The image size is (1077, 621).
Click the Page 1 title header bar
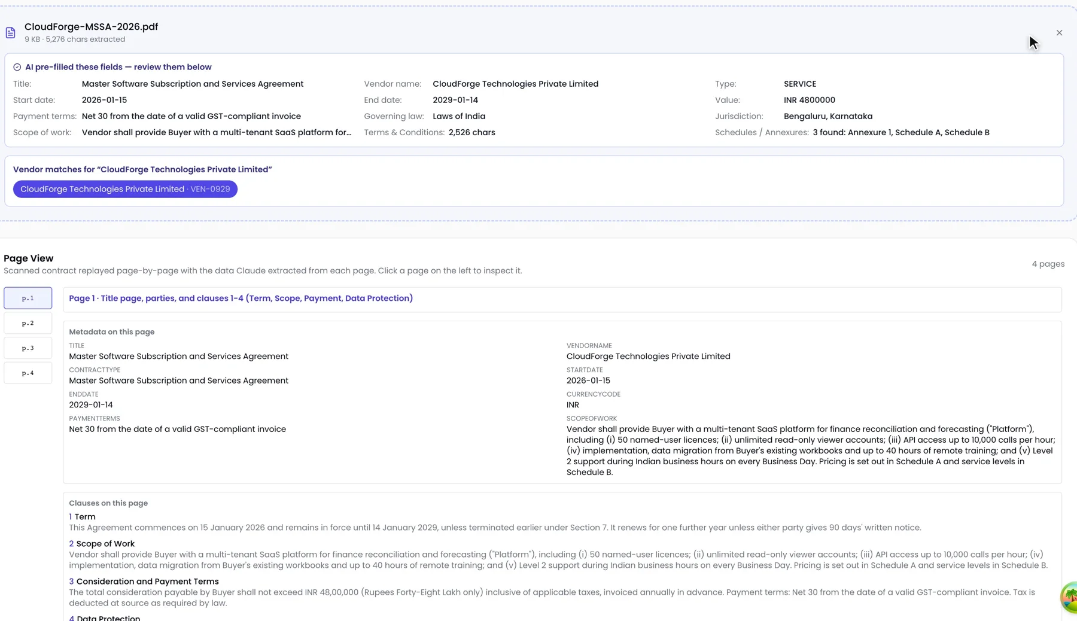coord(562,299)
